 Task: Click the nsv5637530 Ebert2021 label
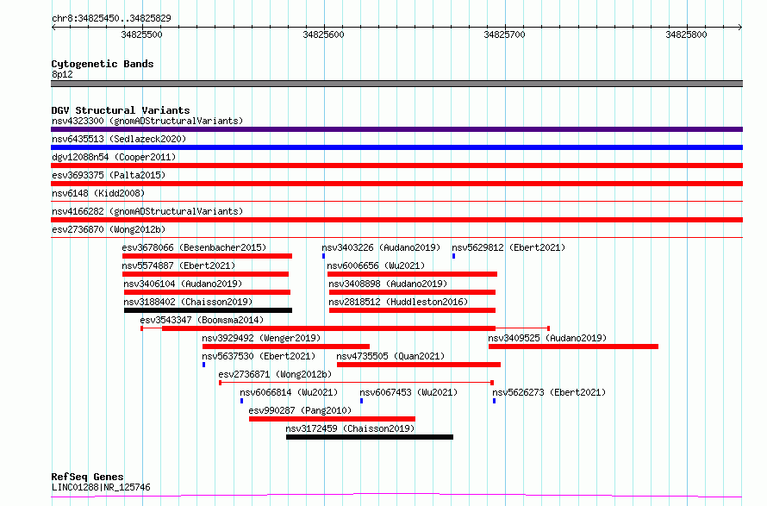259,356
